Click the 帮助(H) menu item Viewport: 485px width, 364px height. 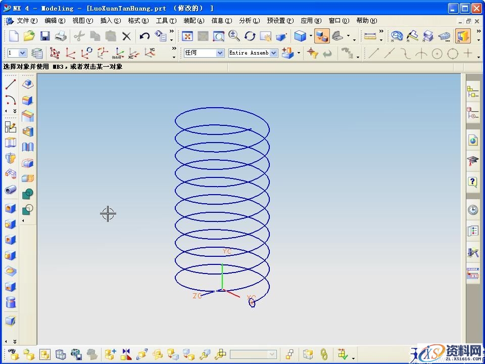tap(366, 21)
